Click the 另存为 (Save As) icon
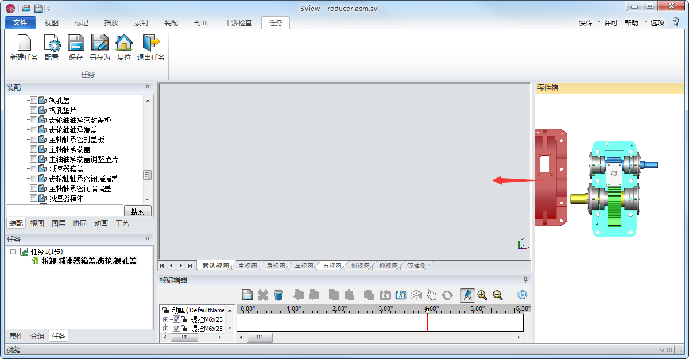Image resolution: width=689 pixels, height=359 pixels. pos(99,44)
